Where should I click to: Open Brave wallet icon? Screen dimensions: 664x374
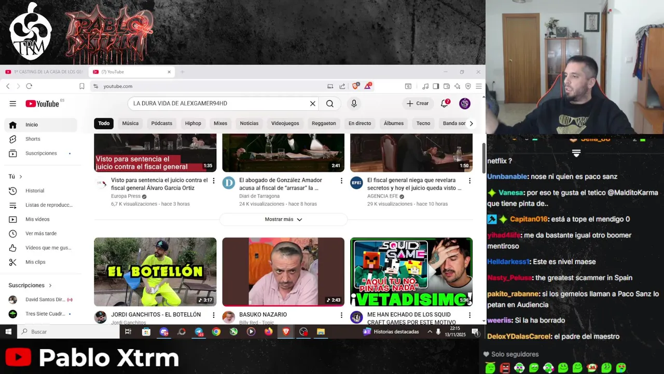(447, 86)
